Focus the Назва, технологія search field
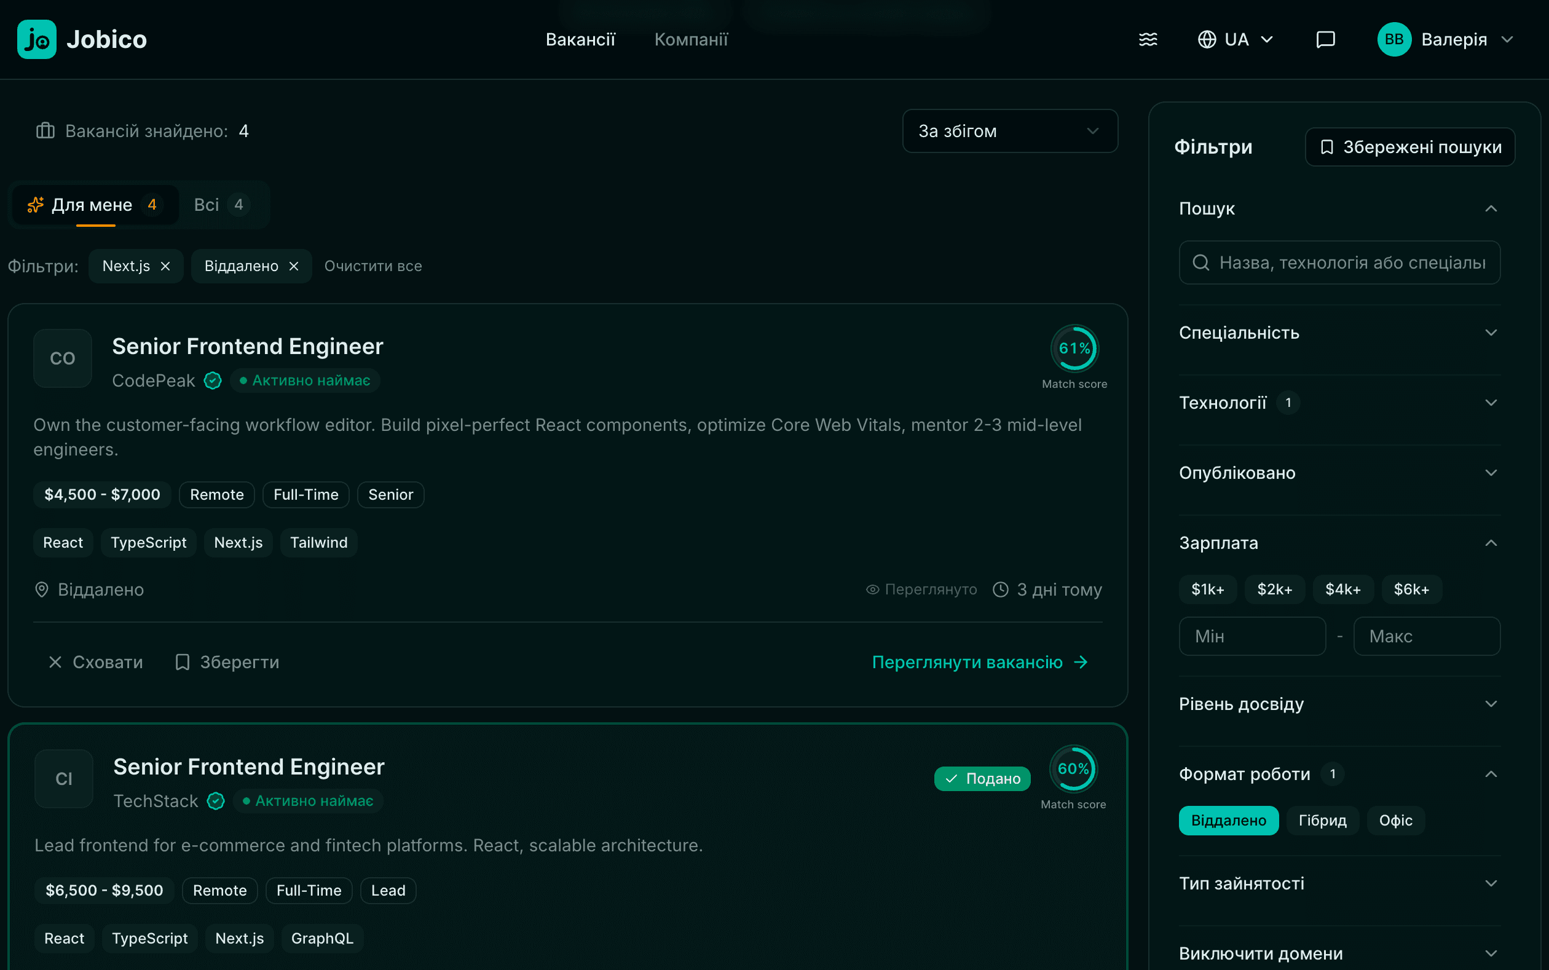 1339,262
